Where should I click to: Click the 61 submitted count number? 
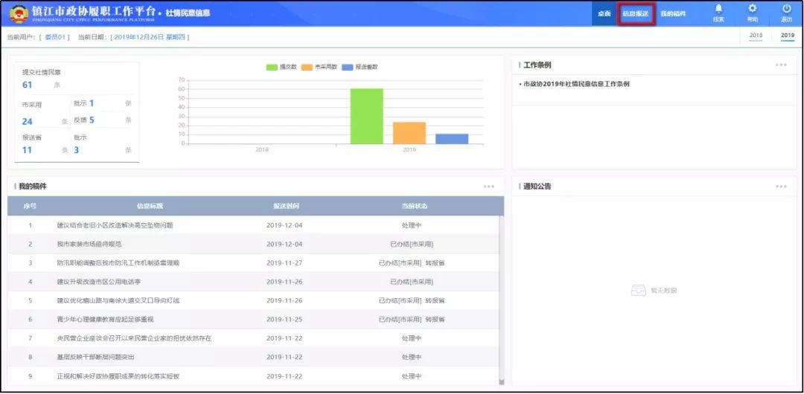28,85
